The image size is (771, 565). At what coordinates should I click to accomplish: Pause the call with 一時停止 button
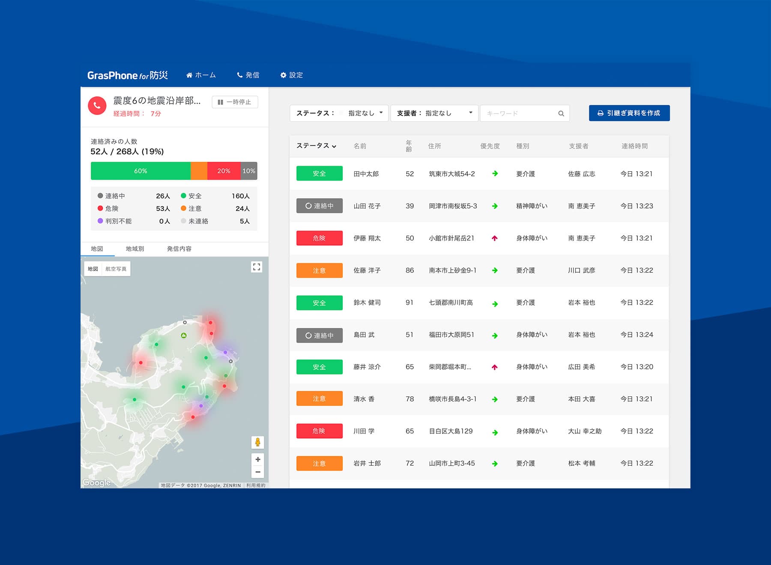[x=235, y=102]
